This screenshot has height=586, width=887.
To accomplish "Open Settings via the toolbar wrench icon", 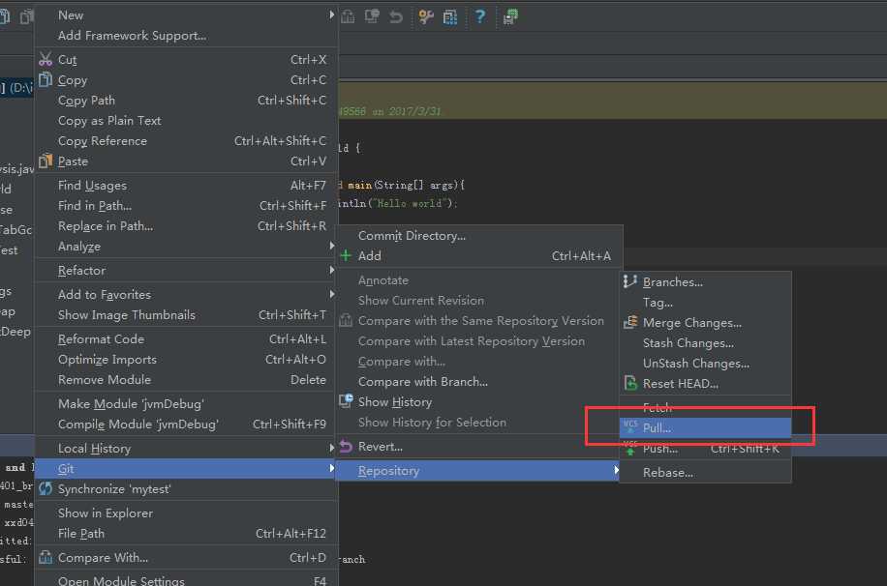I will (426, 17).
